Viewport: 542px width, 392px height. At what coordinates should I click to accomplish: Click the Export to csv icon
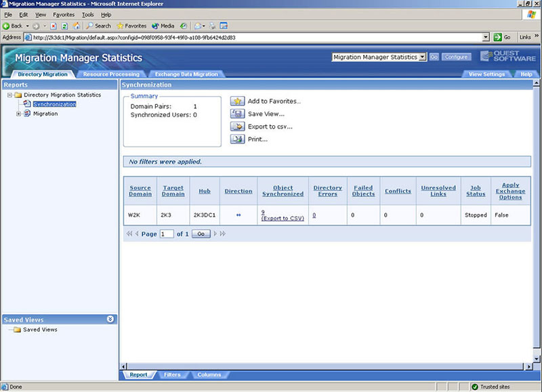(238, 127)
